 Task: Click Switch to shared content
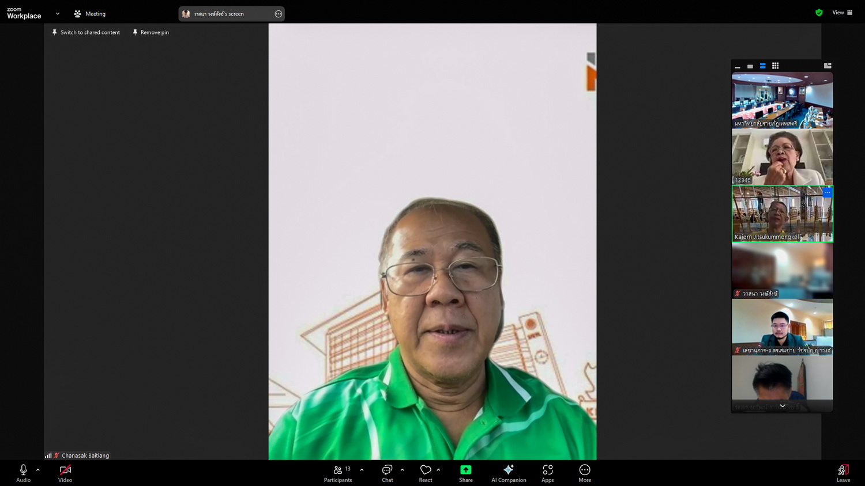[x=86, y=33]
